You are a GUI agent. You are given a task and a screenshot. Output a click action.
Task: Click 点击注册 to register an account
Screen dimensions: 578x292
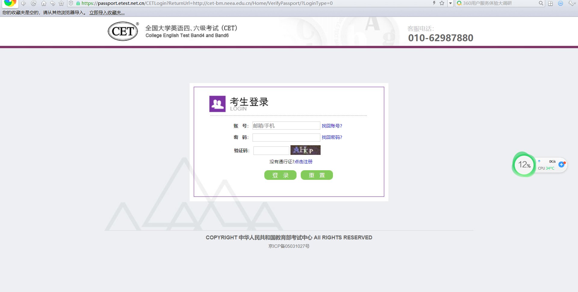tap(303, 161)
